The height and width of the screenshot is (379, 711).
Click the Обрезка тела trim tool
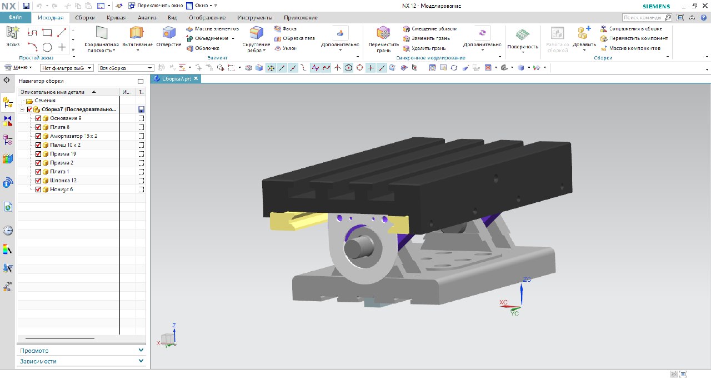294,38
